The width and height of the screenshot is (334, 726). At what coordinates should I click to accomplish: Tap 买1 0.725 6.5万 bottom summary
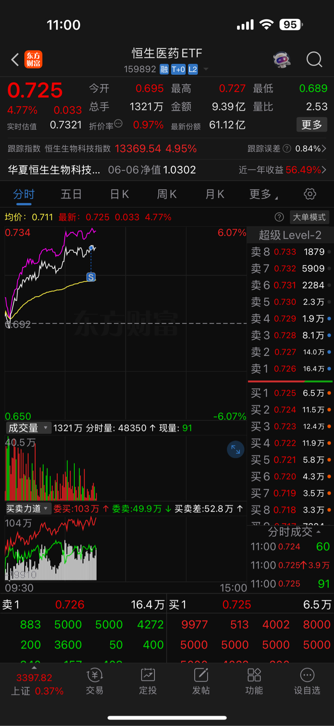(x=250, y=605)
